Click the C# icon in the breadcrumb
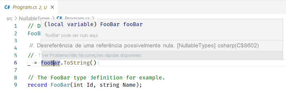The width and height of the screenshot is (286, 105). coord(59,18)
